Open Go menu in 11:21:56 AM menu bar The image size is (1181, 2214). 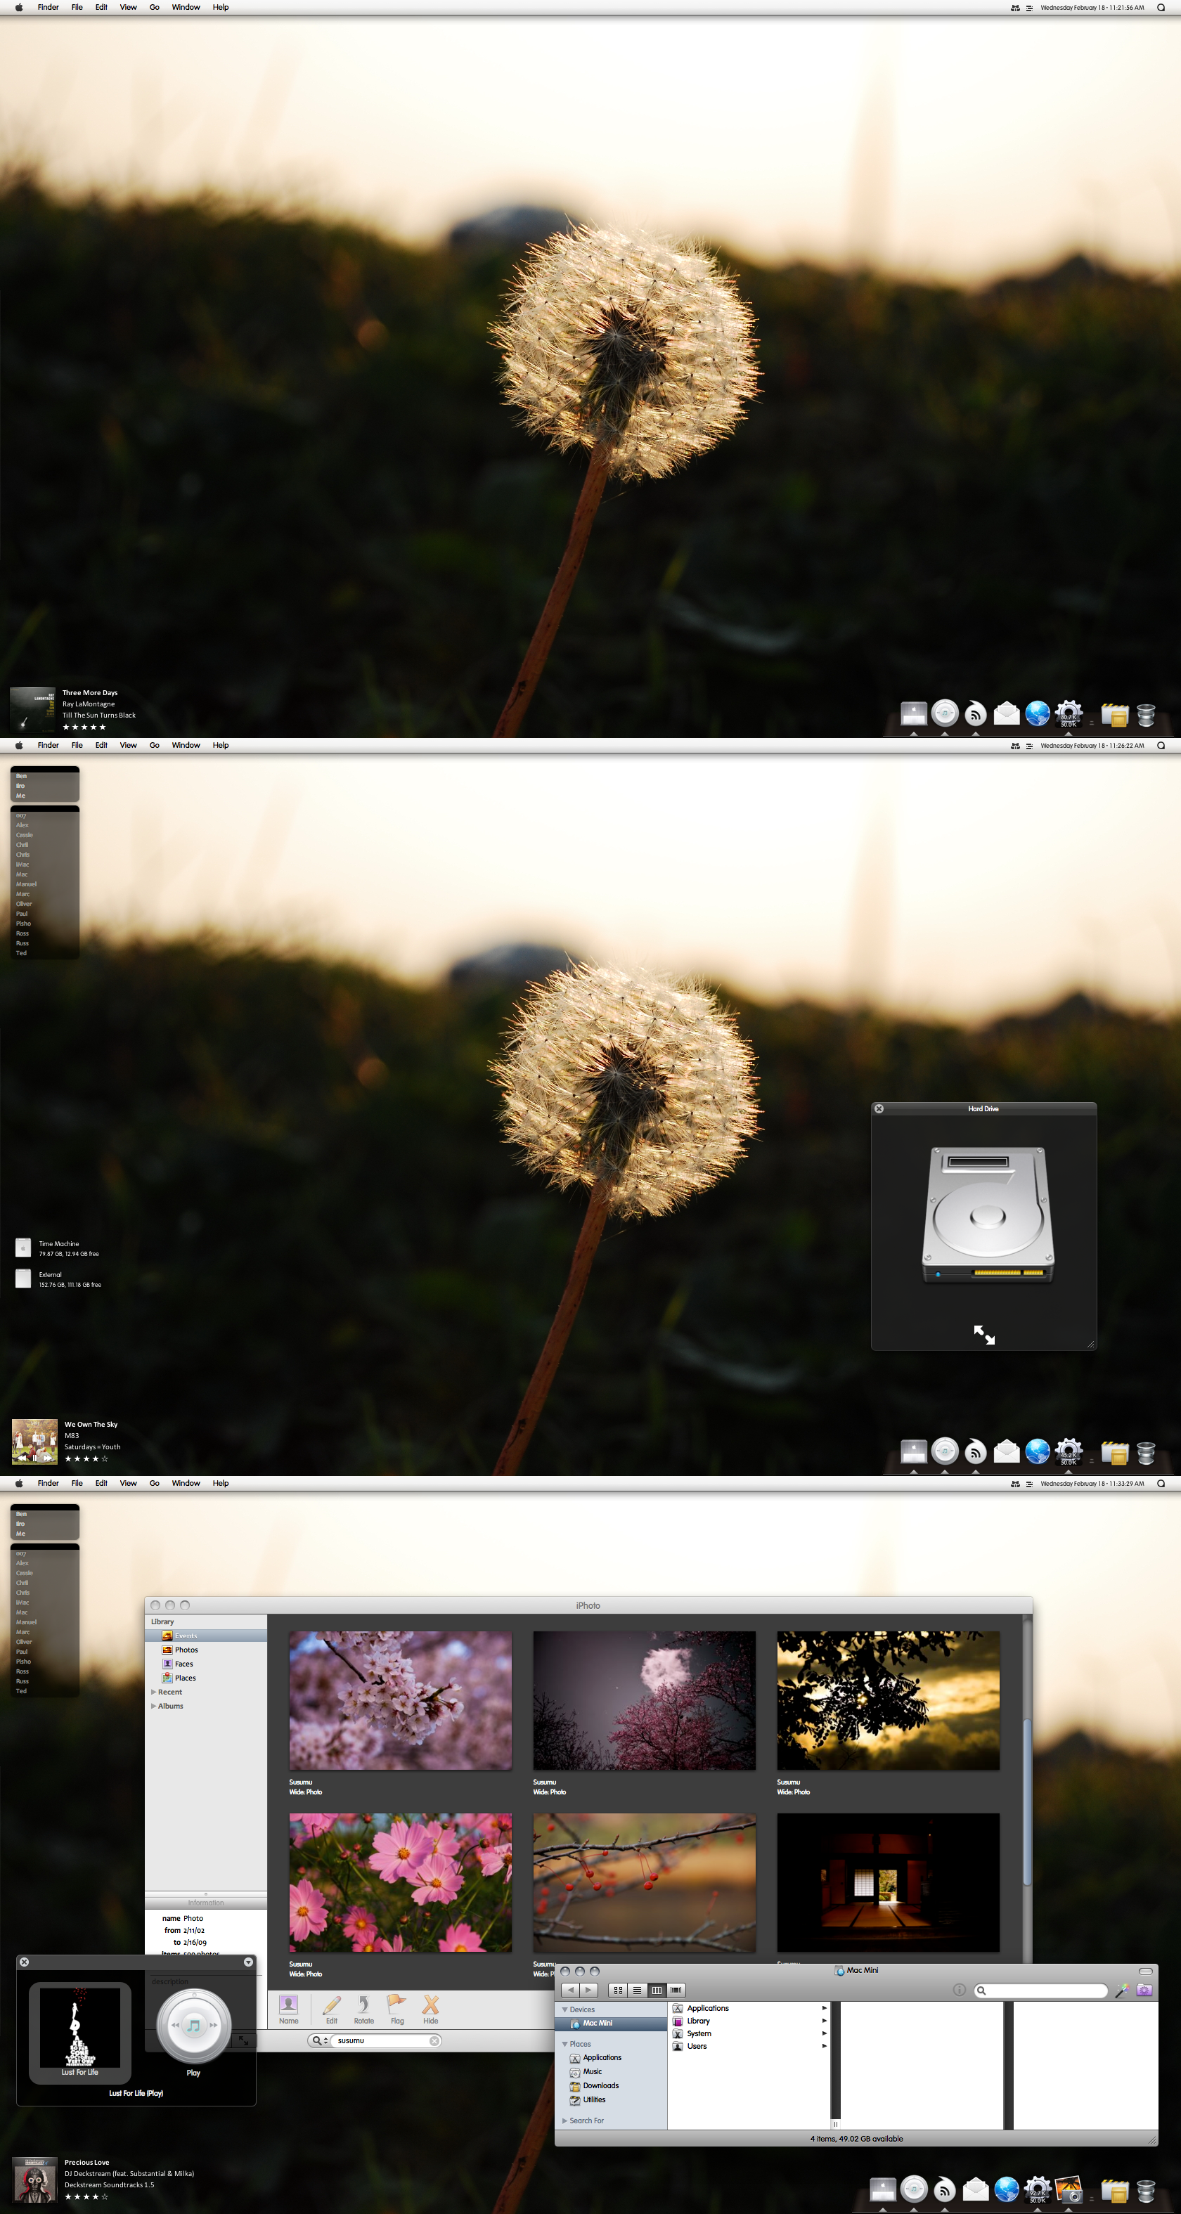[x=155, y=7]
